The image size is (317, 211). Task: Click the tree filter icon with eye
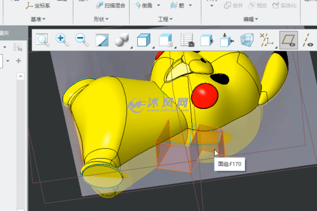click(18, 47)
